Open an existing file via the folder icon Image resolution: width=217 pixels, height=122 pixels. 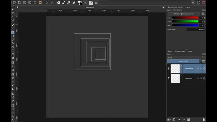[20, 3]
